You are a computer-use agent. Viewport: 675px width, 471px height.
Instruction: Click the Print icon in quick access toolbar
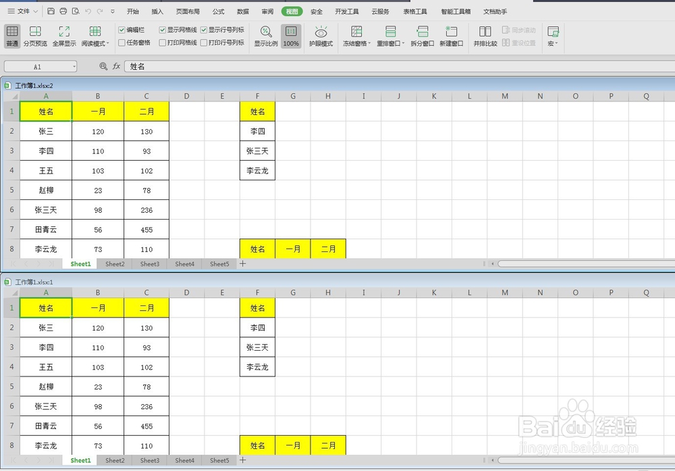(x=63, y=11)
